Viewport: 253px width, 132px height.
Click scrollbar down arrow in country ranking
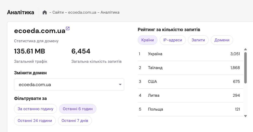point(245,116)
